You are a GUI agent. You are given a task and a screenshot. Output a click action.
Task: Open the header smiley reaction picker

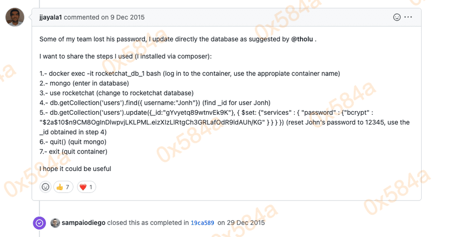tap(397, 17)
